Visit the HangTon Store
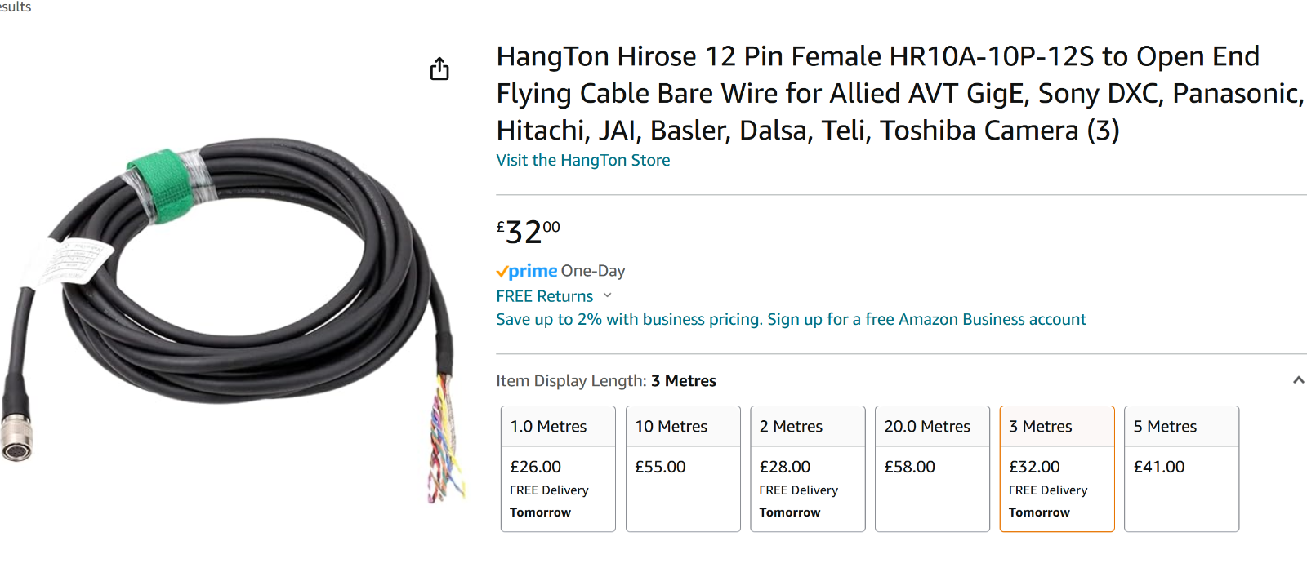Screen dimensions: 1307x572 582,160
